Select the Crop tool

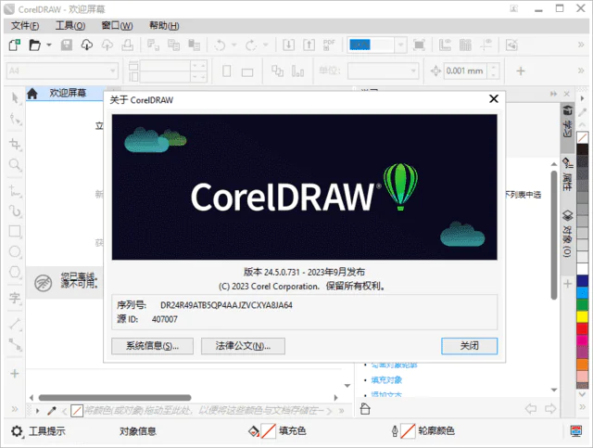pos(15,145)
